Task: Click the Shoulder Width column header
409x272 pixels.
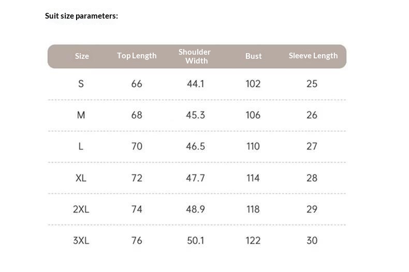Action: [195, 56]
